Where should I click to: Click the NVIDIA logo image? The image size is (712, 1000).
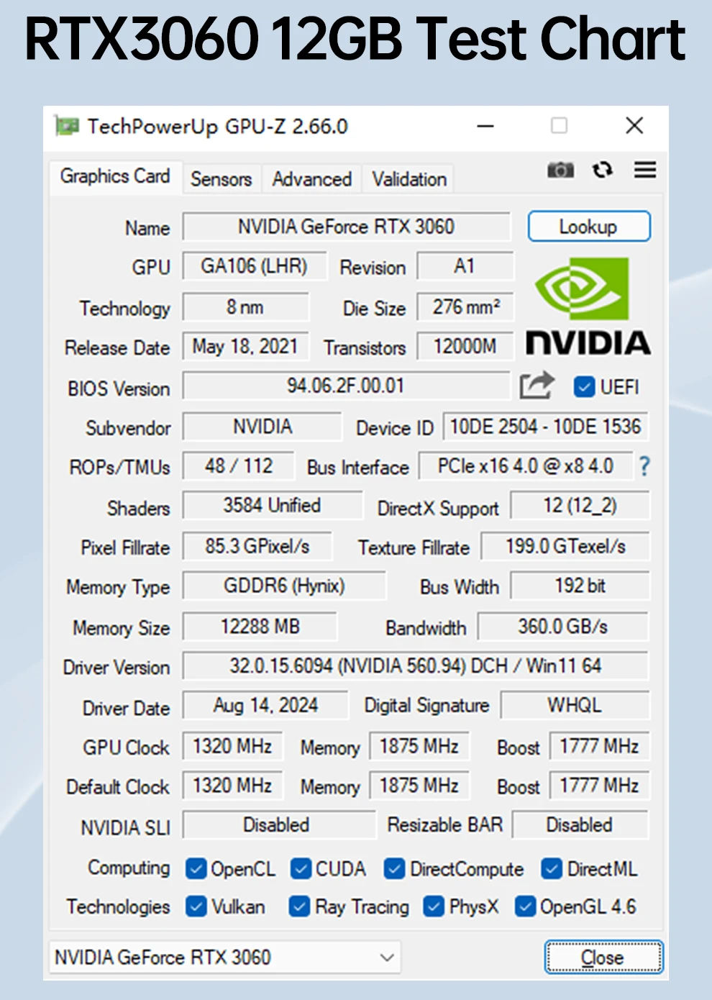point(588,306)
